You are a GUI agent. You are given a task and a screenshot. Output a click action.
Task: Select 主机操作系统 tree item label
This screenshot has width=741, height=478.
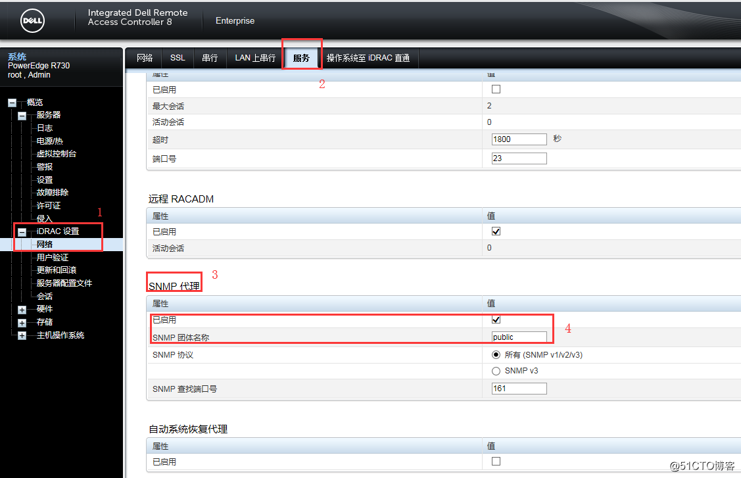tap(60, 335)
